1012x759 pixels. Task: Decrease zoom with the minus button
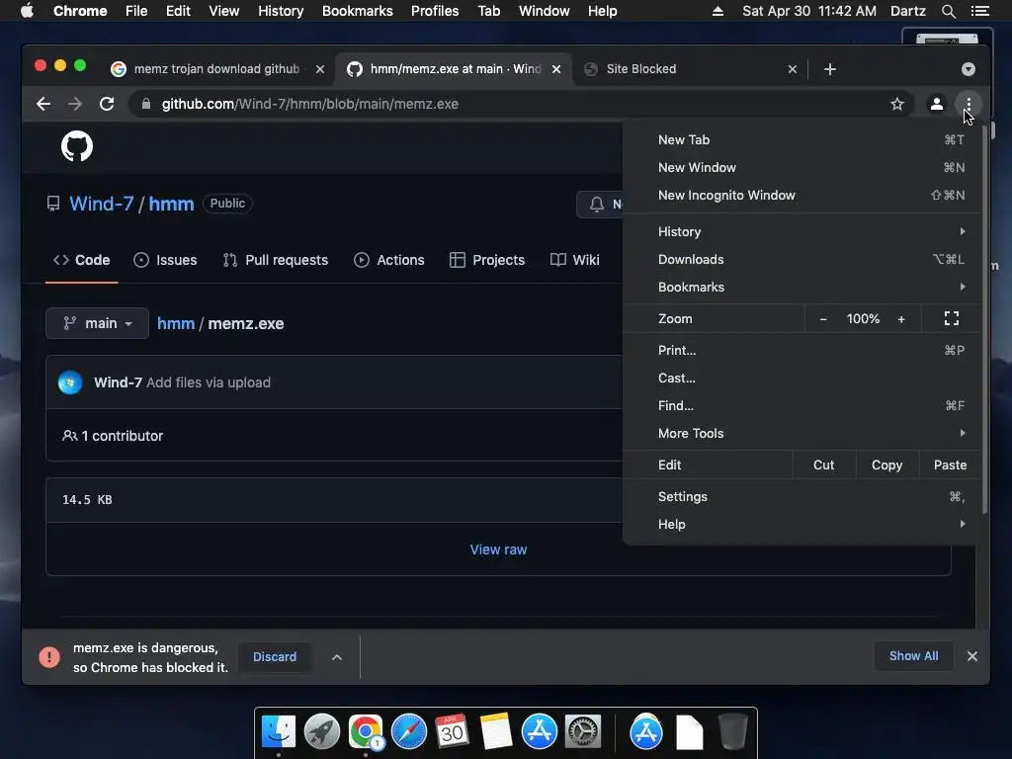tap(823, 319)
